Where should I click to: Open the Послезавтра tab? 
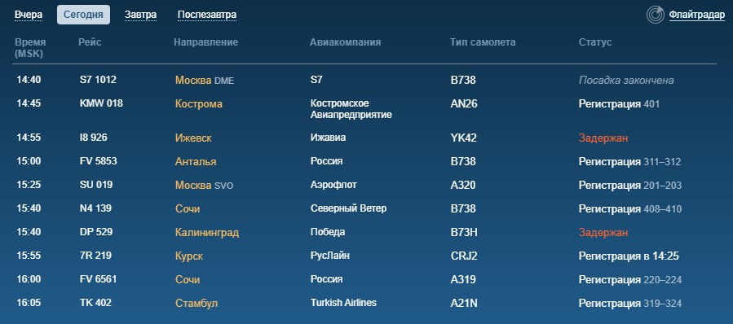(x=206, y=15)
